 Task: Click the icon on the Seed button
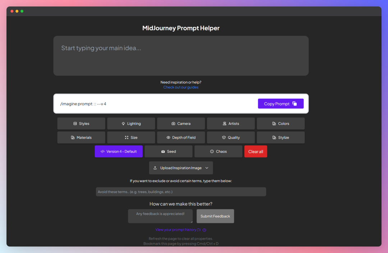tap(163, 151)
